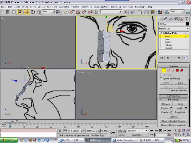
Task: Select Polygon sub-object level in stack
Action: [168, 45]
